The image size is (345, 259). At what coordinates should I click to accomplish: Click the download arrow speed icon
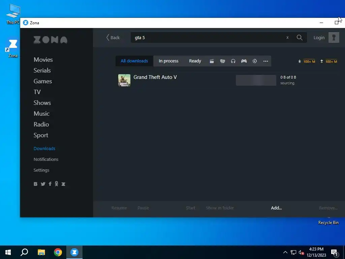[x=300, y=61]
